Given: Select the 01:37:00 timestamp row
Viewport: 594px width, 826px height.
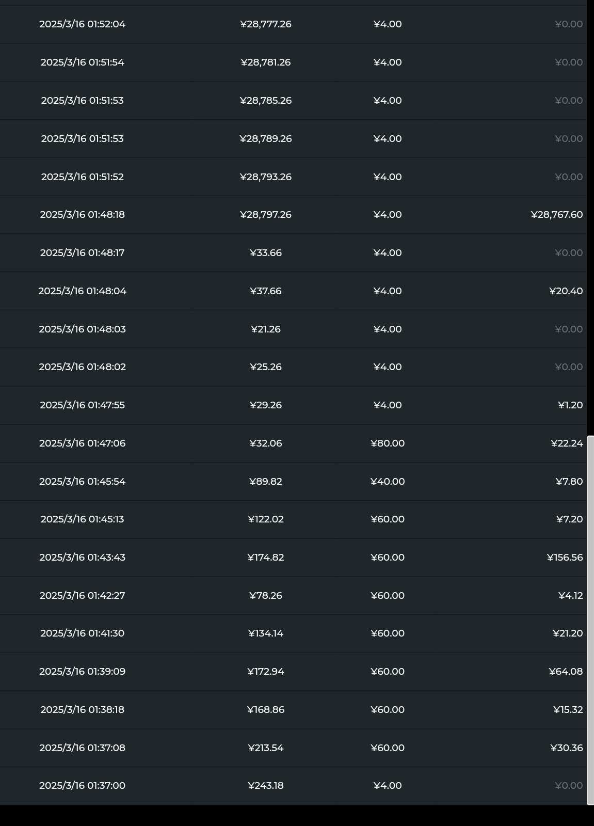Looking at the screenshot, I should [x=83, y=786].
